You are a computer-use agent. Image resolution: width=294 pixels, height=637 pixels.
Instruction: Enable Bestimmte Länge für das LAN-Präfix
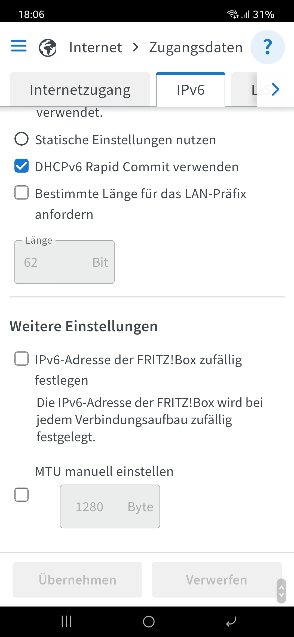tap(22, 193)
